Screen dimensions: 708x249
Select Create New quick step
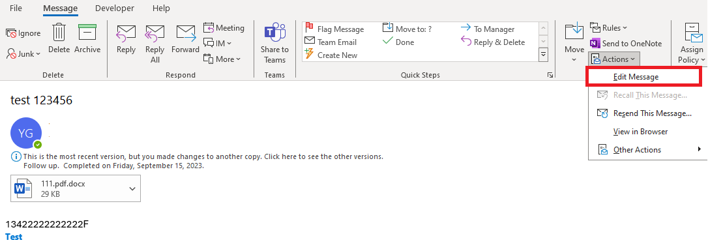(331, 55)
